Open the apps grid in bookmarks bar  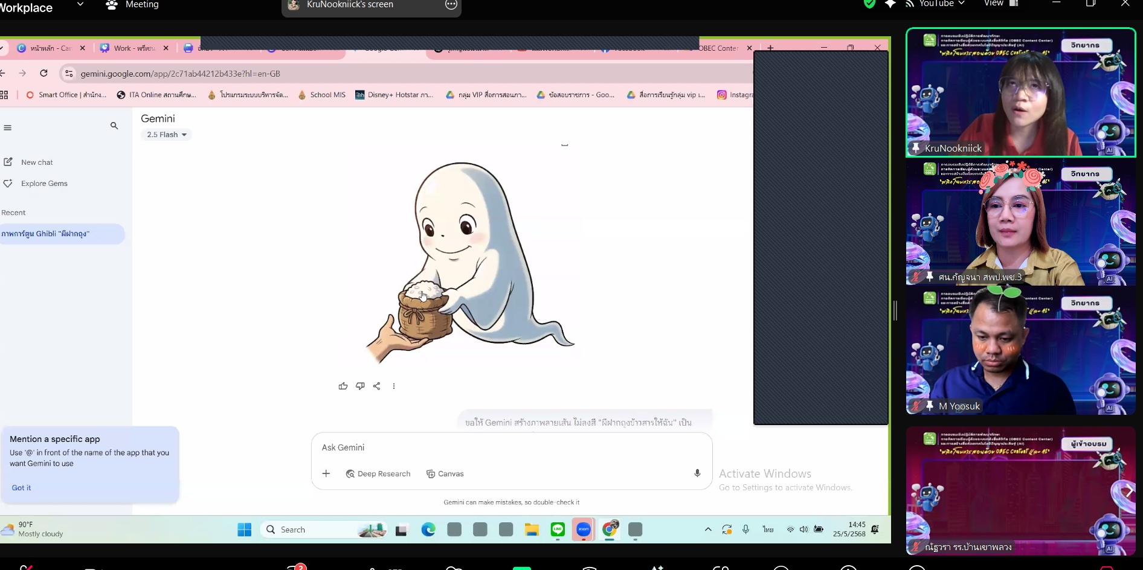pos(4,95)
